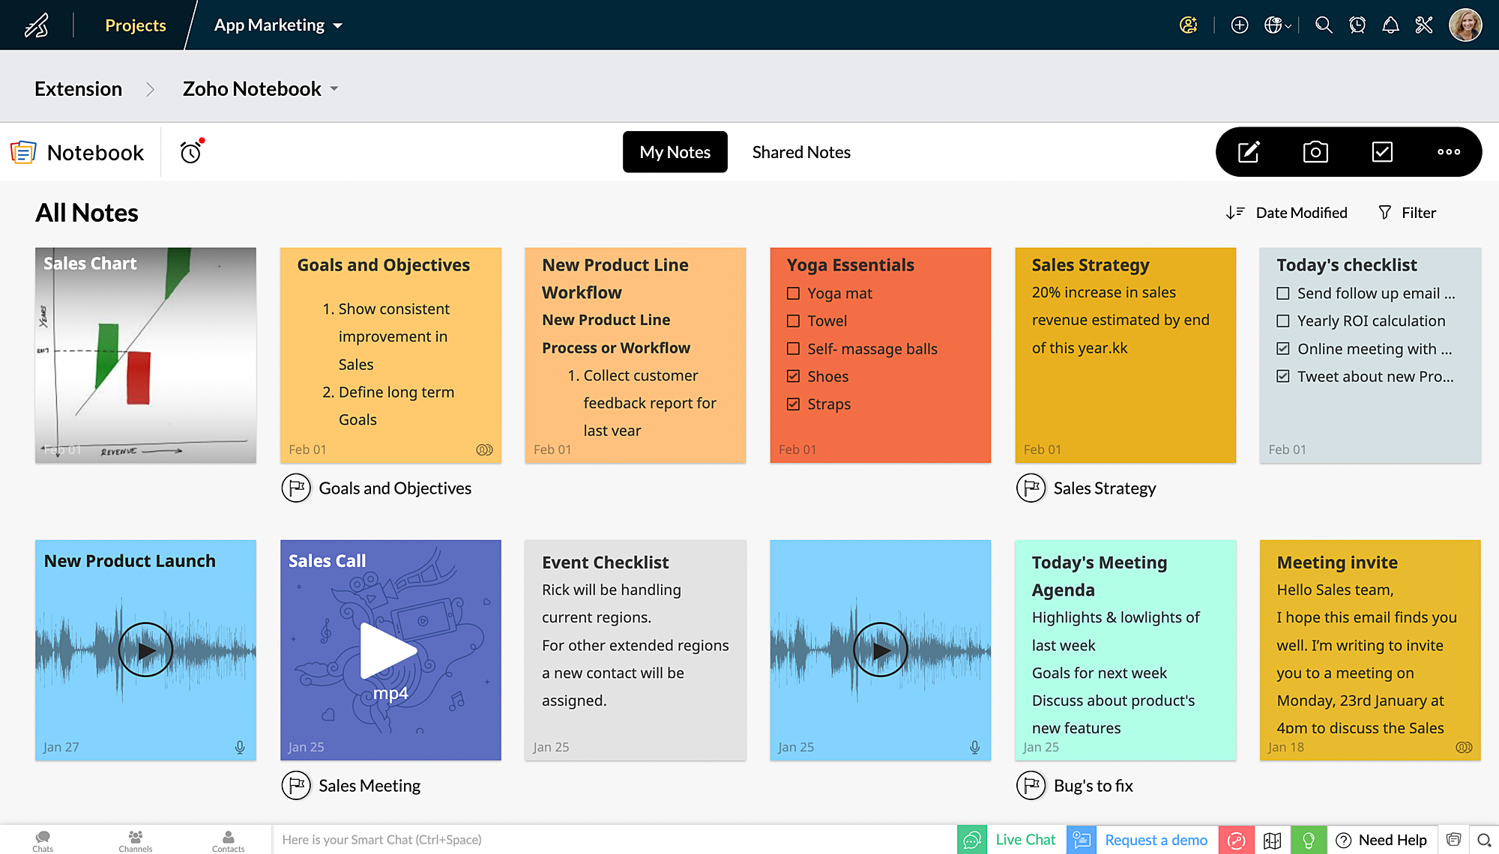This screenshot has width=1499, height=854.
Task: Uncheck the Shoes checkbox
Action: (794, 376)
